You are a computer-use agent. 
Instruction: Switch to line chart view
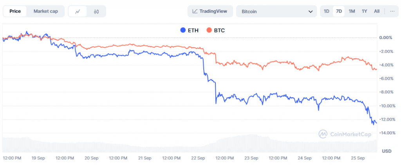tap(78, 11)
